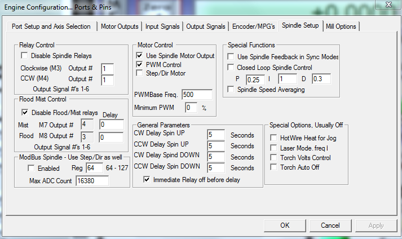Uncheck the PWM Control option
Screen dimensions: 402x239
[140, 65]
